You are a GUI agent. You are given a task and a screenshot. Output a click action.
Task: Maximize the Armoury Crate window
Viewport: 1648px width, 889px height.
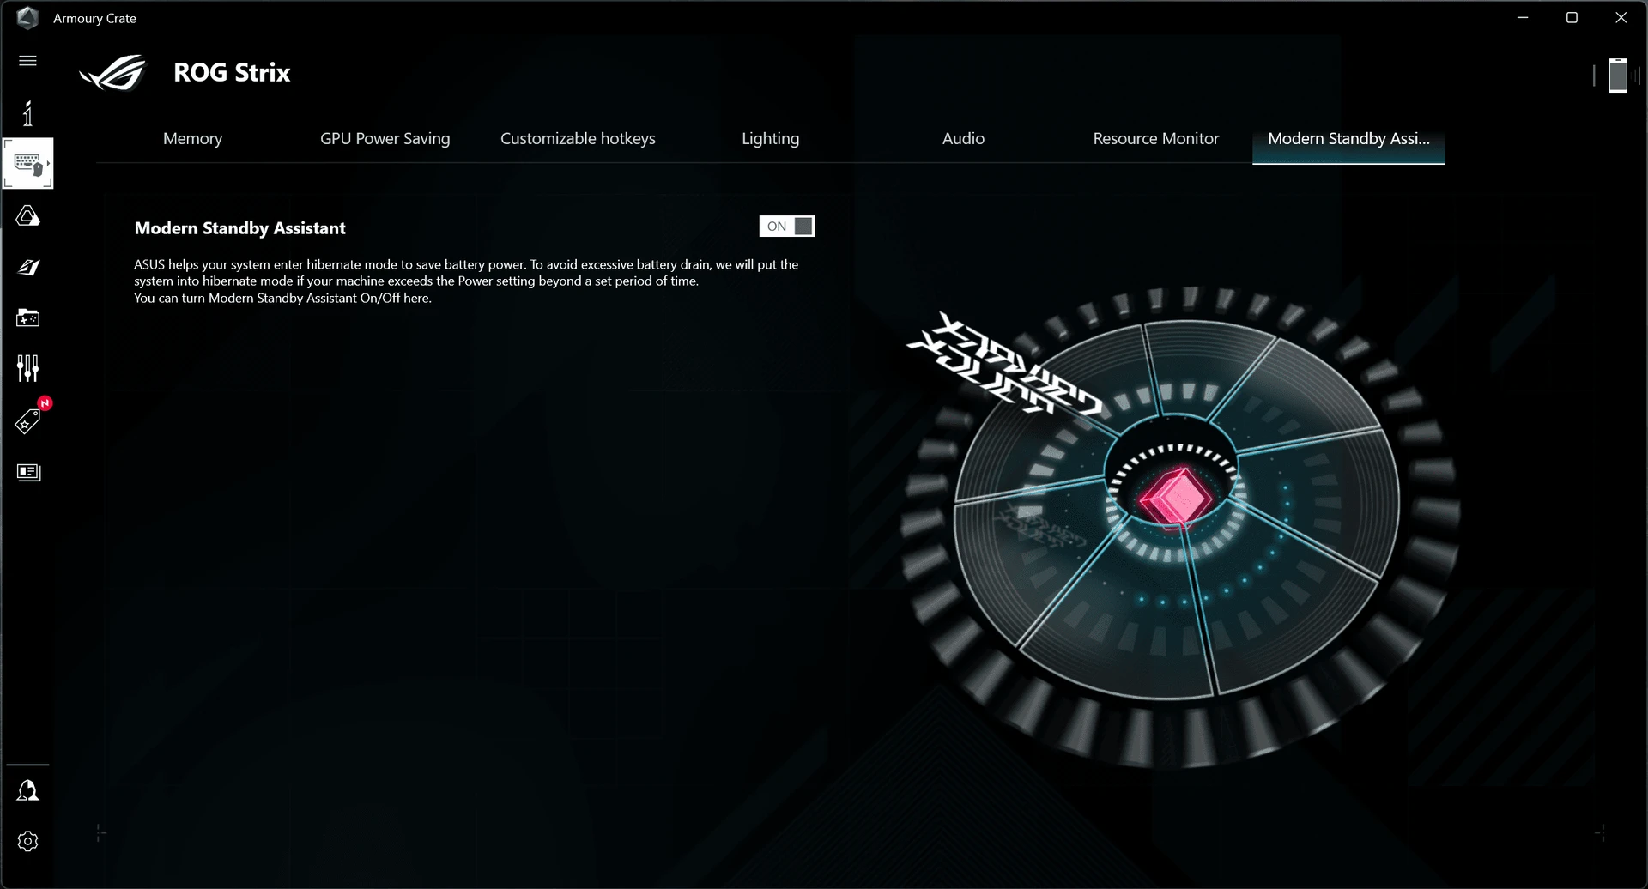[x=1572, y=18]
